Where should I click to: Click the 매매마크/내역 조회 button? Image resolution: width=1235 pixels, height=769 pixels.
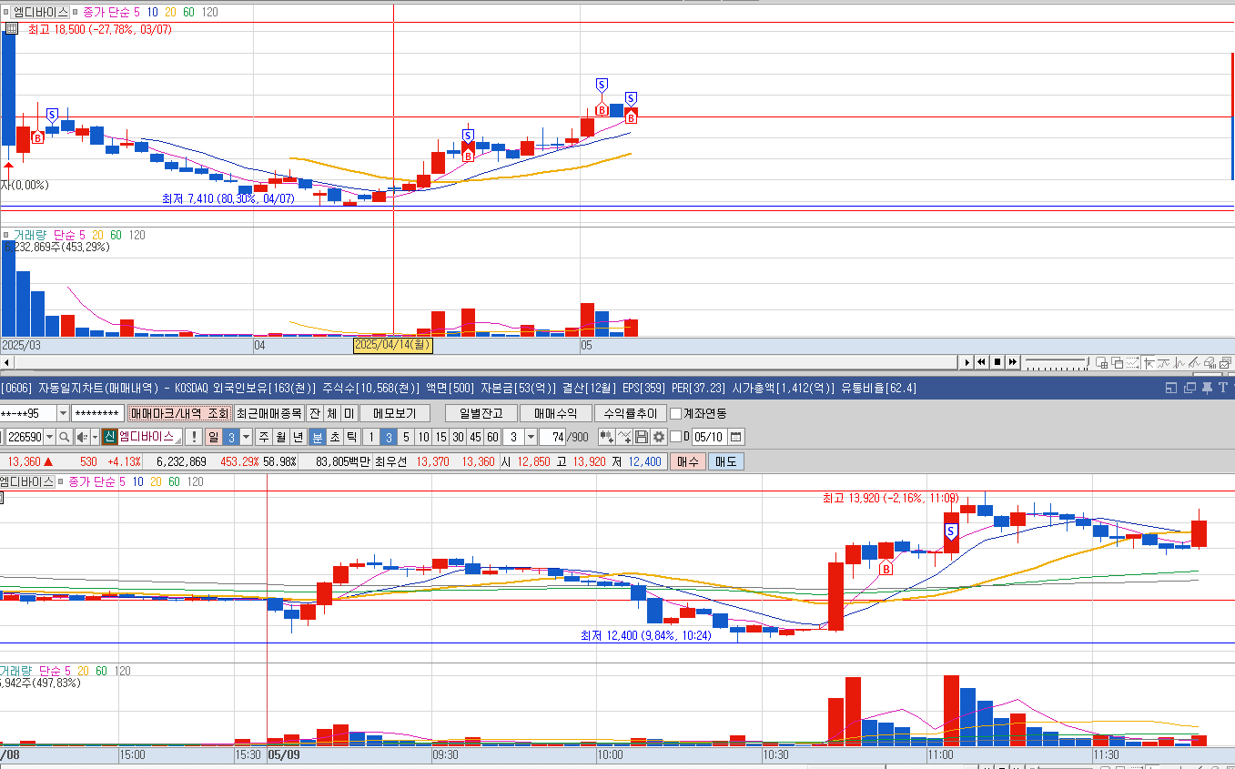tap(180, 413)
